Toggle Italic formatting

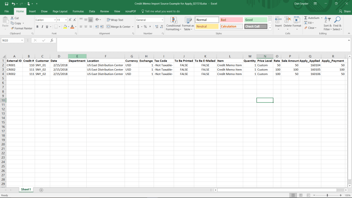click(42, 27)
